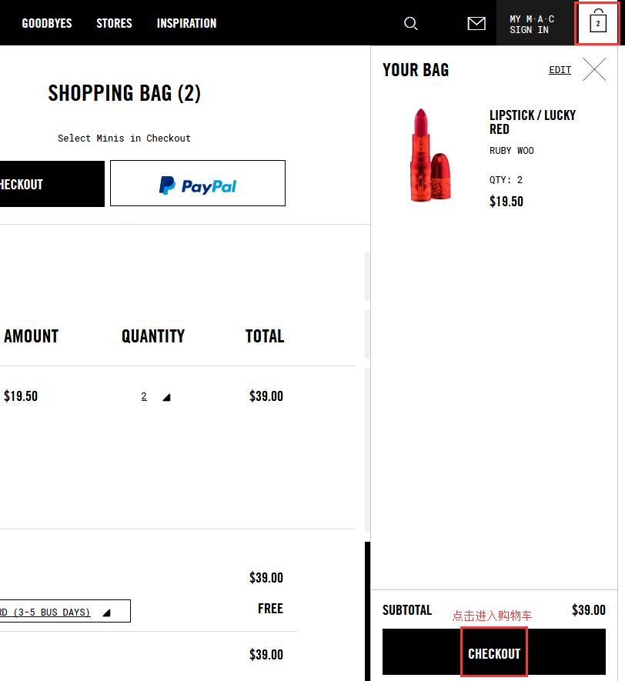Open the Lipstick / Lucky Red product link

click(x=532, y=122)
